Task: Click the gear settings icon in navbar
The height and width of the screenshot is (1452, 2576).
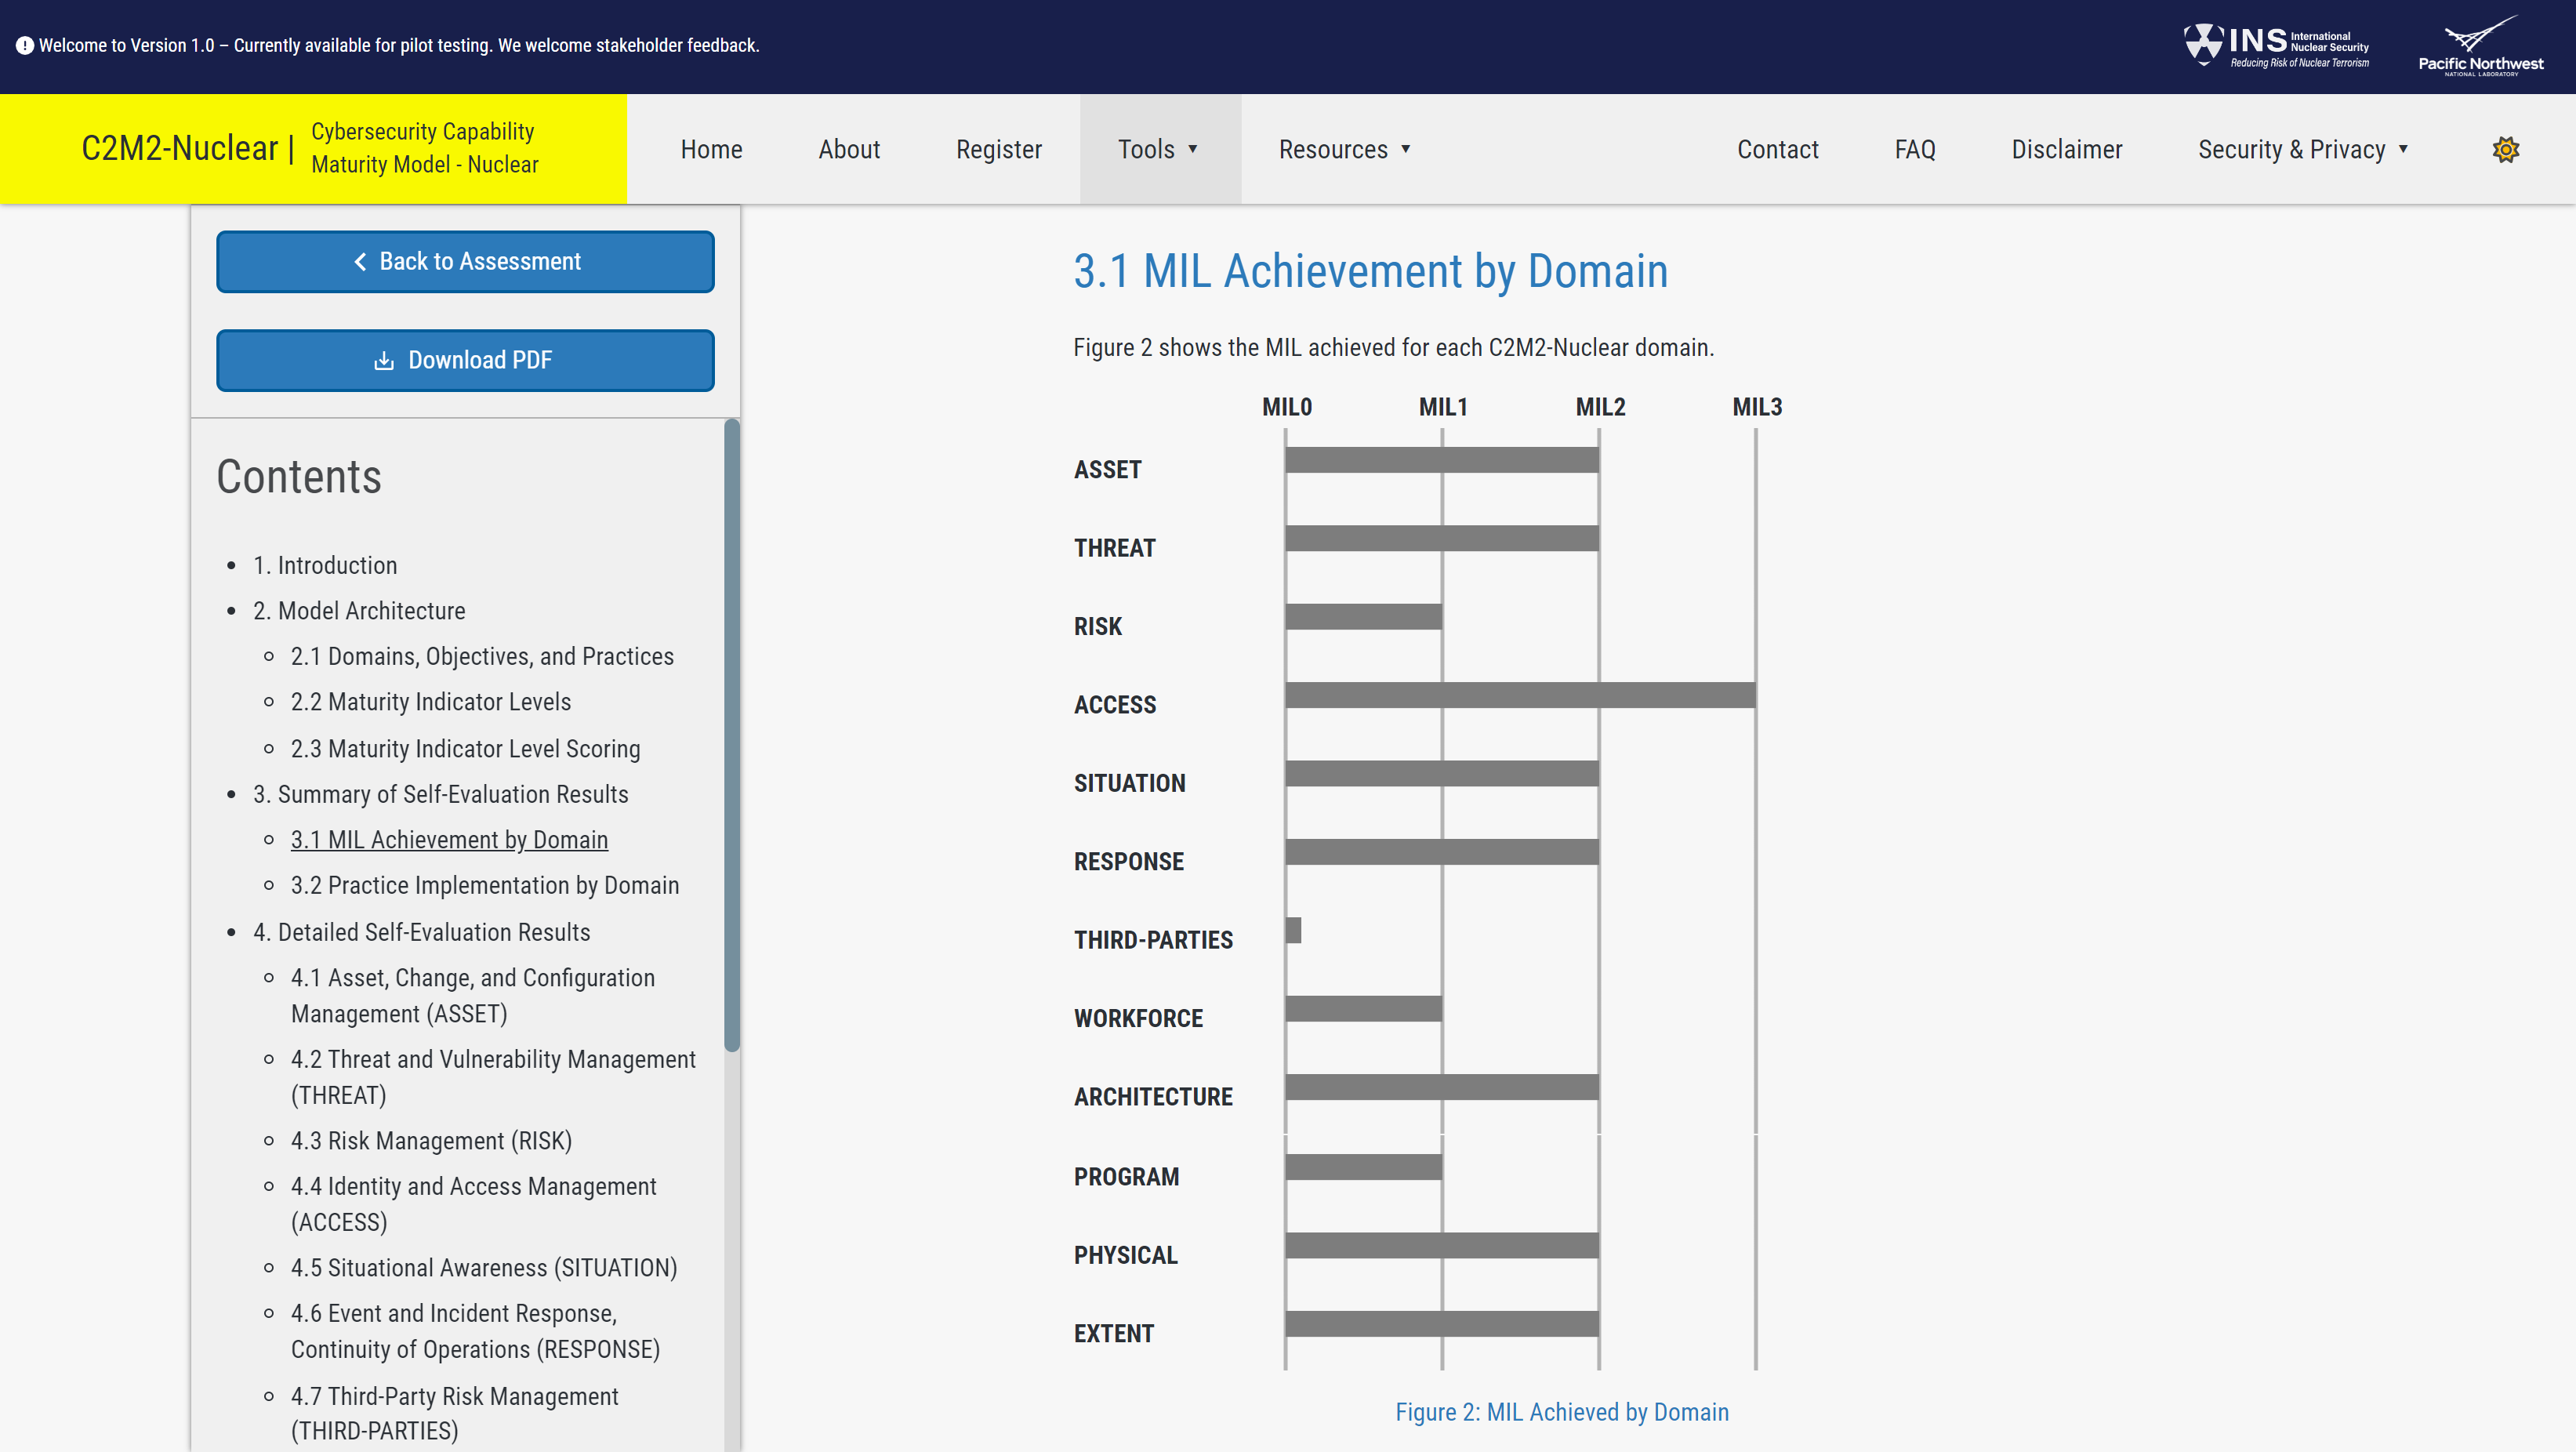Action: point(2505,149)
